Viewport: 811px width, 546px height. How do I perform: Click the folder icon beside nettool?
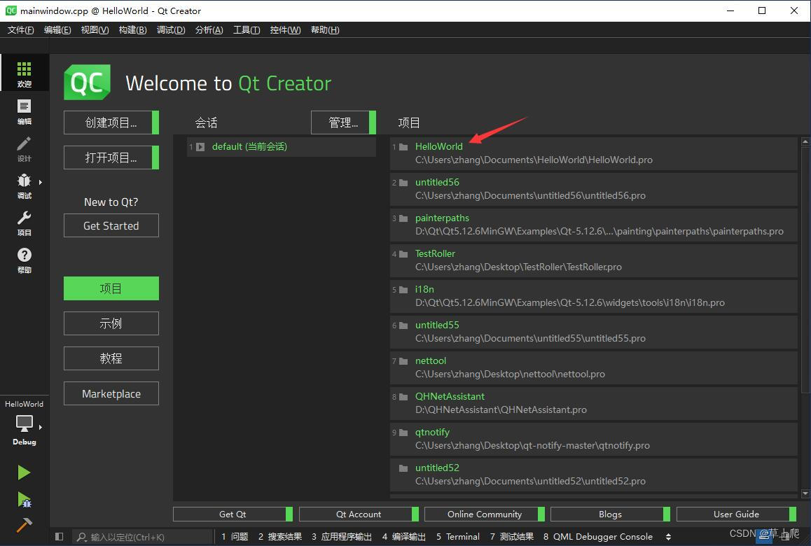pos(403,361)
